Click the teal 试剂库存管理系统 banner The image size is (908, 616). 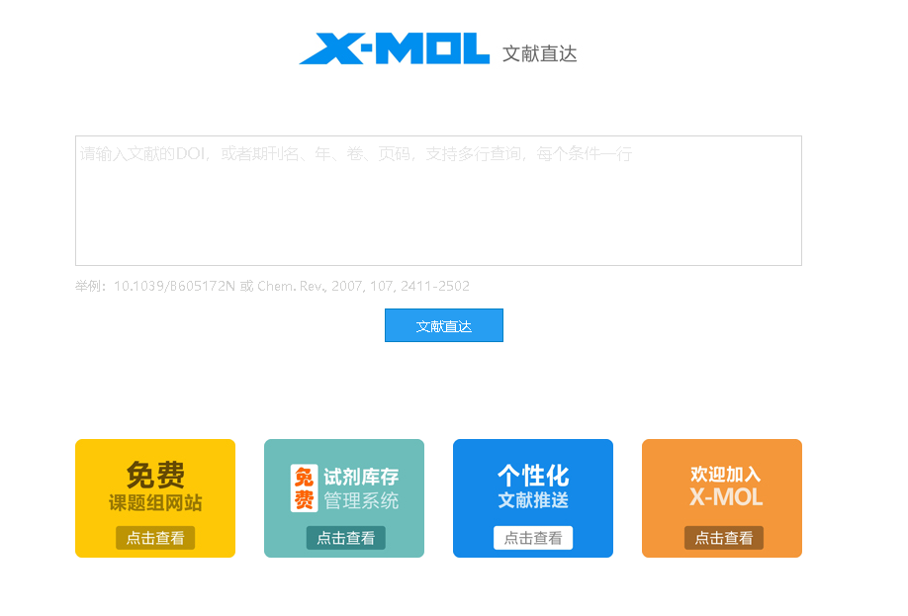[x=343, y=497]
